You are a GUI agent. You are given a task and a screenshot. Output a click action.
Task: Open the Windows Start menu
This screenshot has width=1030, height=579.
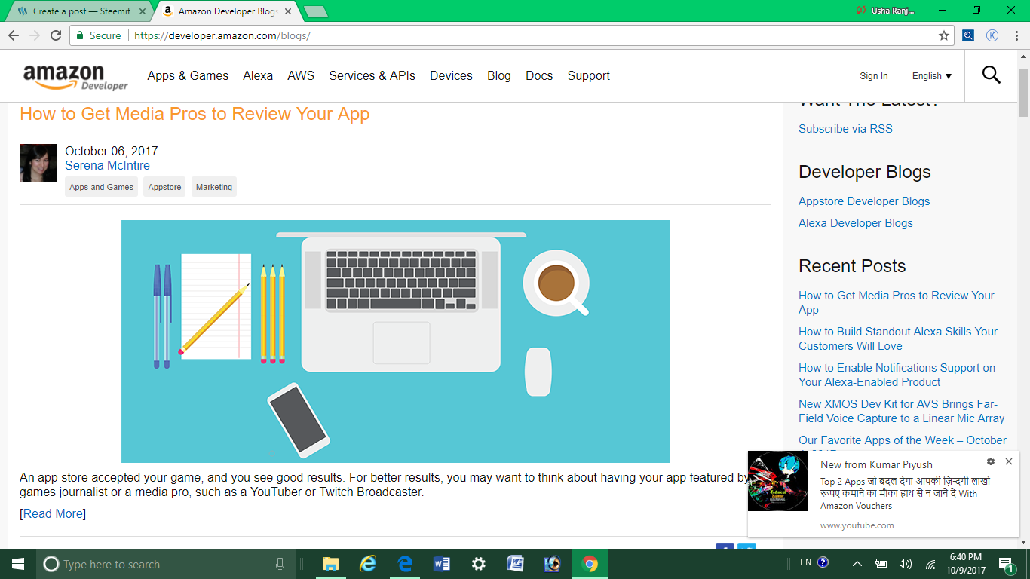[17, 564]
